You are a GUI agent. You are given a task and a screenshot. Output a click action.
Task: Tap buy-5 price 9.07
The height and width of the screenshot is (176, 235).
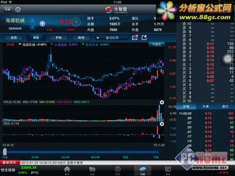pyautogui.click(x=210, y=81)
